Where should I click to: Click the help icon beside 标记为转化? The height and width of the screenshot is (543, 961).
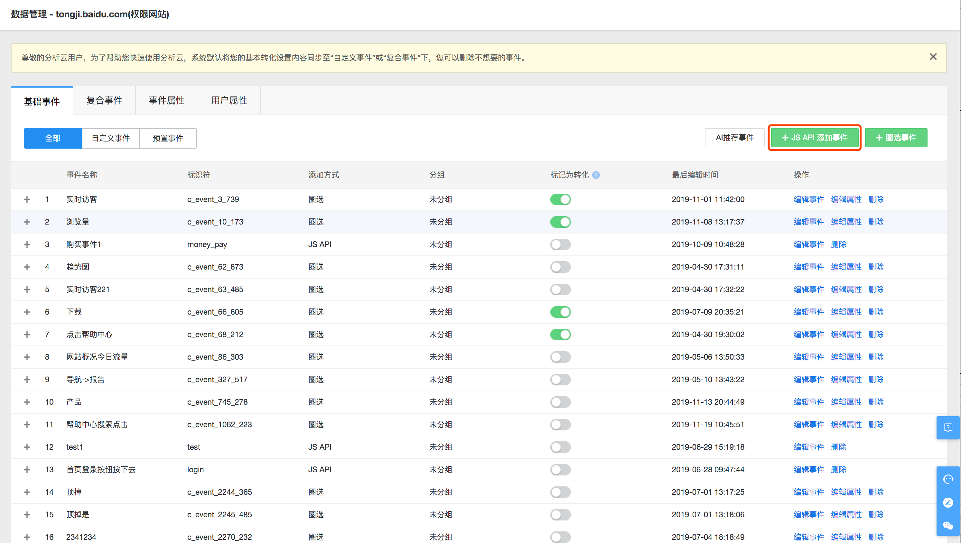596,175
